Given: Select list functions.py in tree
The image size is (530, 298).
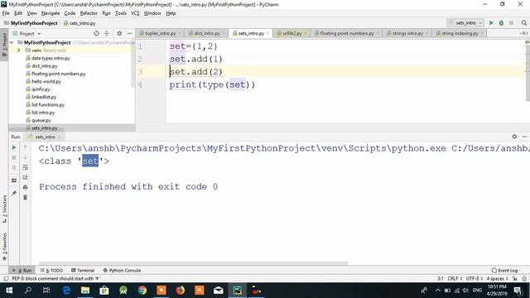Looking at the screenshot, I should (45, 105).
